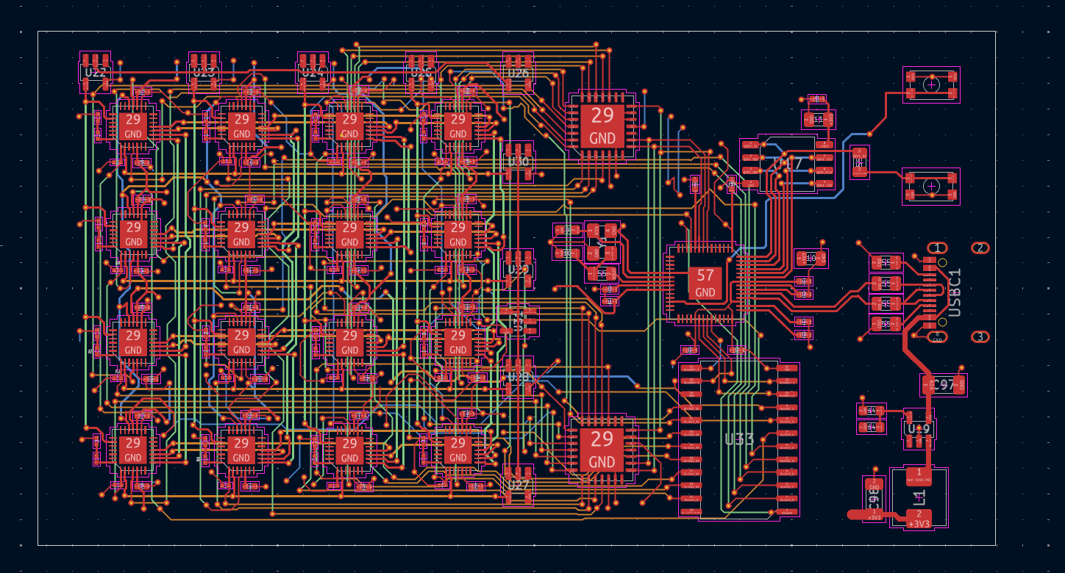This screenshot has height=573, width=1065.
Task: Click capacitor C97 near the USB connector
Action: 942,383
